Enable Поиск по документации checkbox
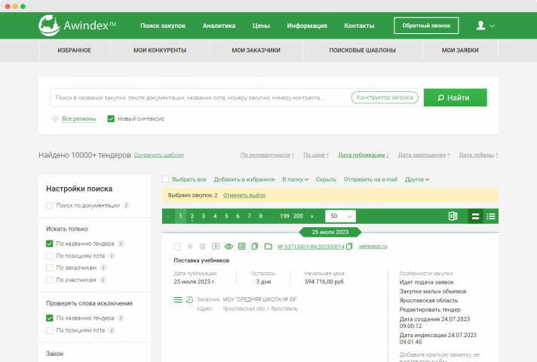 coord(50,205)
